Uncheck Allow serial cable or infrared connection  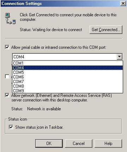pos(7,47)
